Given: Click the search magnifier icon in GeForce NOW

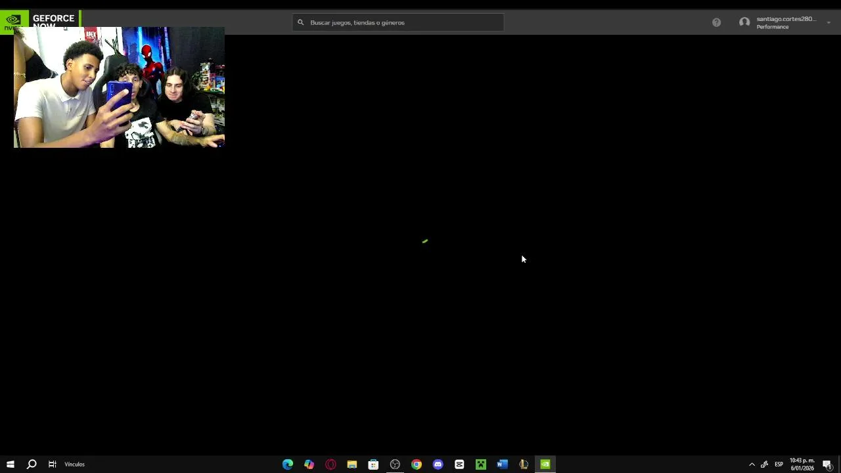Looking at the screenshot, I should [301, 22].
